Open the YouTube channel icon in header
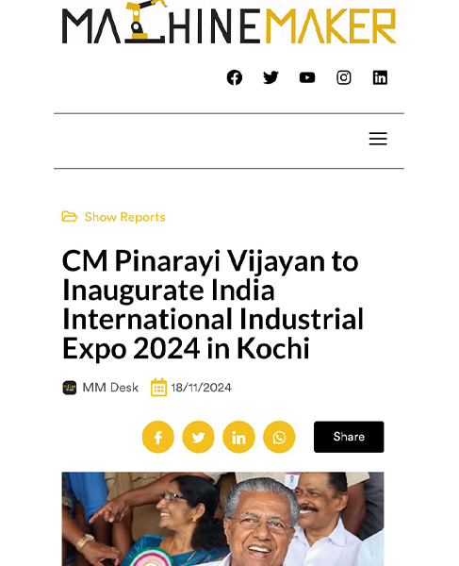459x566 pixels. (307, 77)
